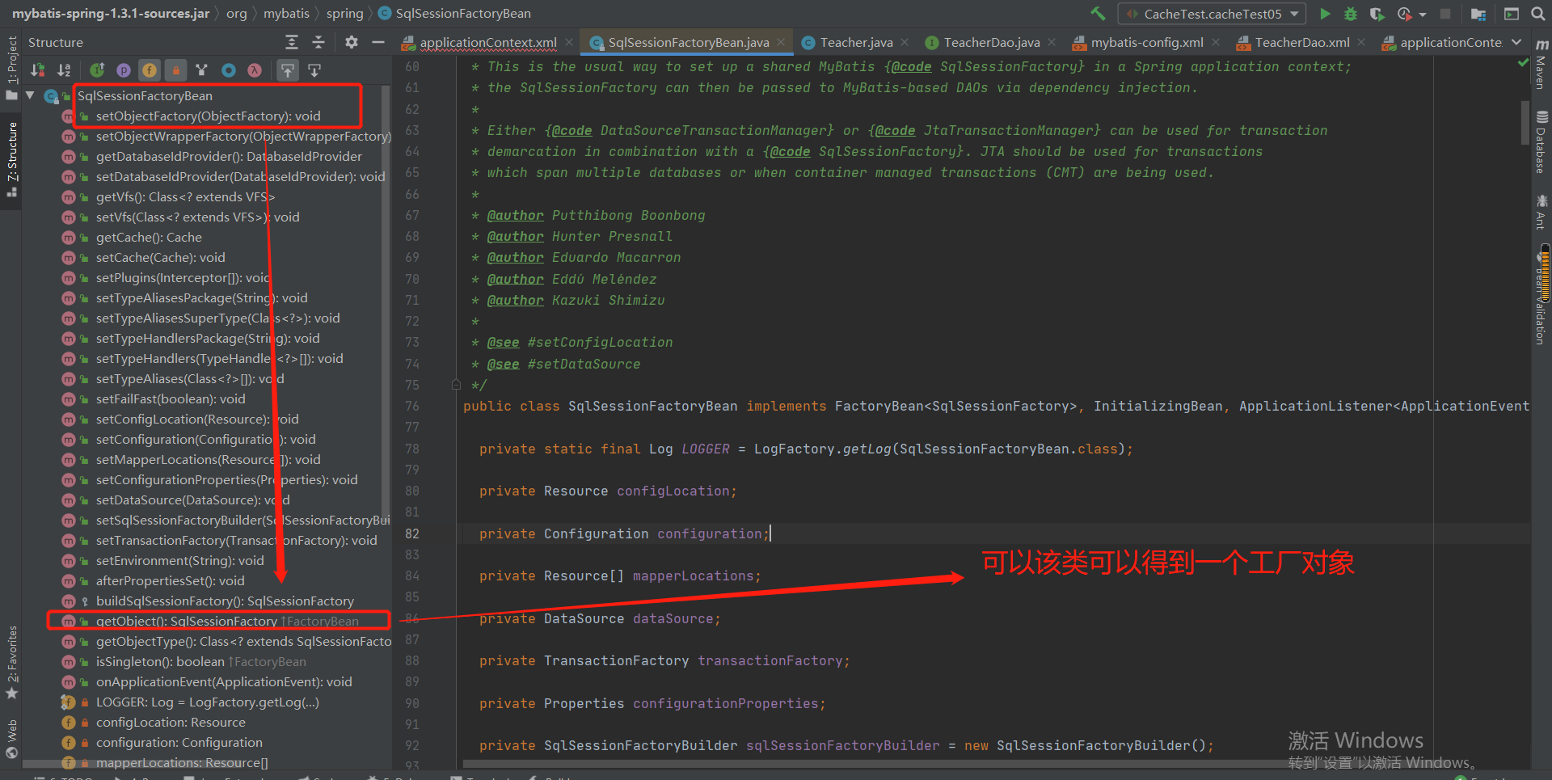Screen dimensions: 1552x780
Task: Start debugging with the green bug icon
Action: pos(1350,13)
